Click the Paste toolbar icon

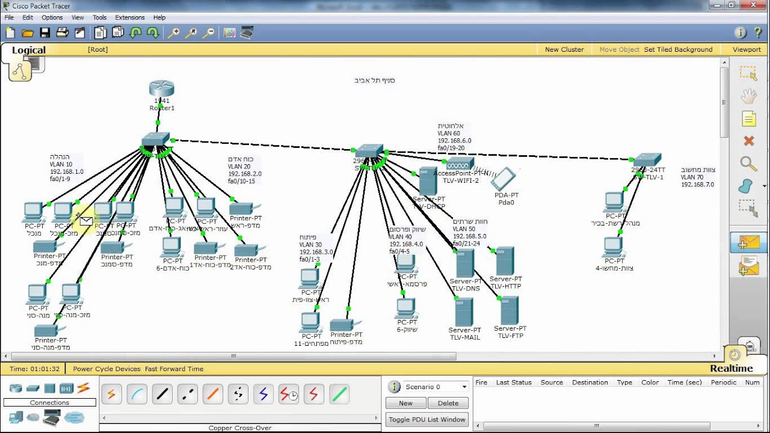pos(118,32)
